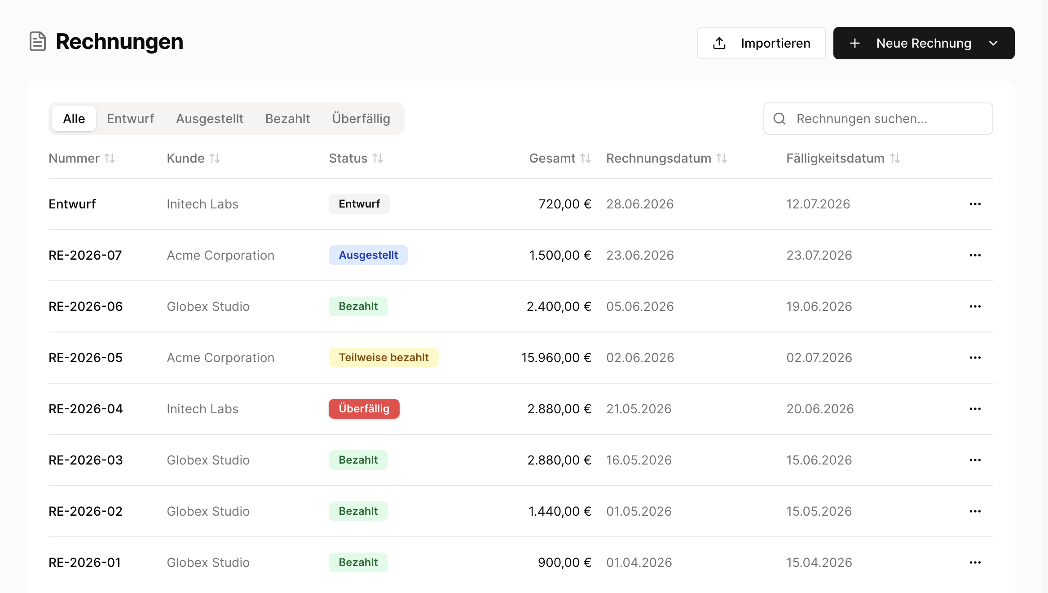Click Initech Labs in the RE-2026-04 row

tap(203, 409)
